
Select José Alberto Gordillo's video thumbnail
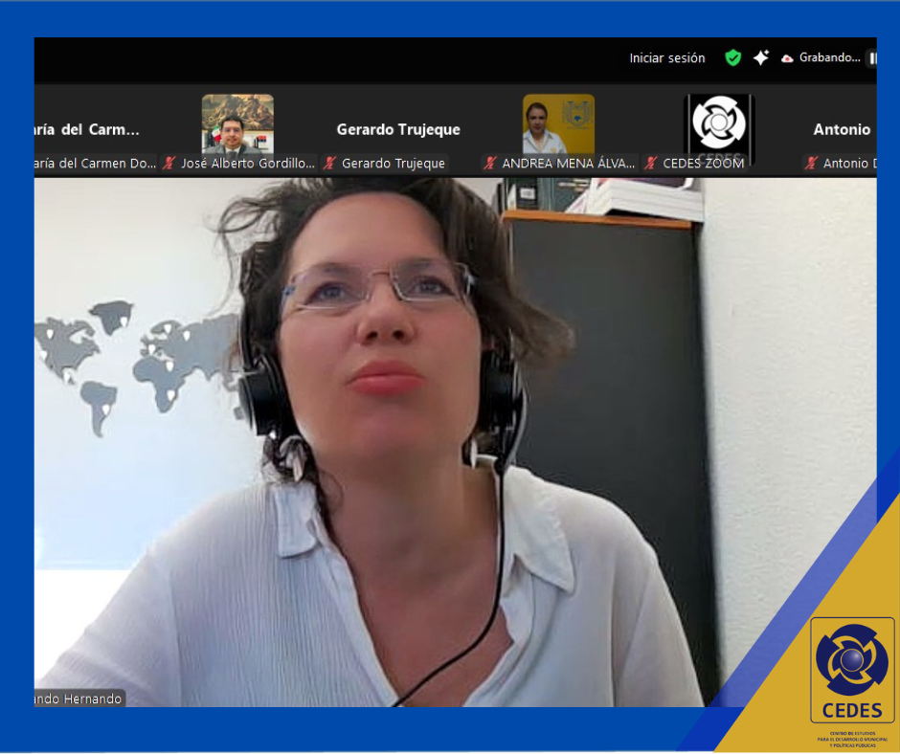pyautogui.click(x=237, y=123)
